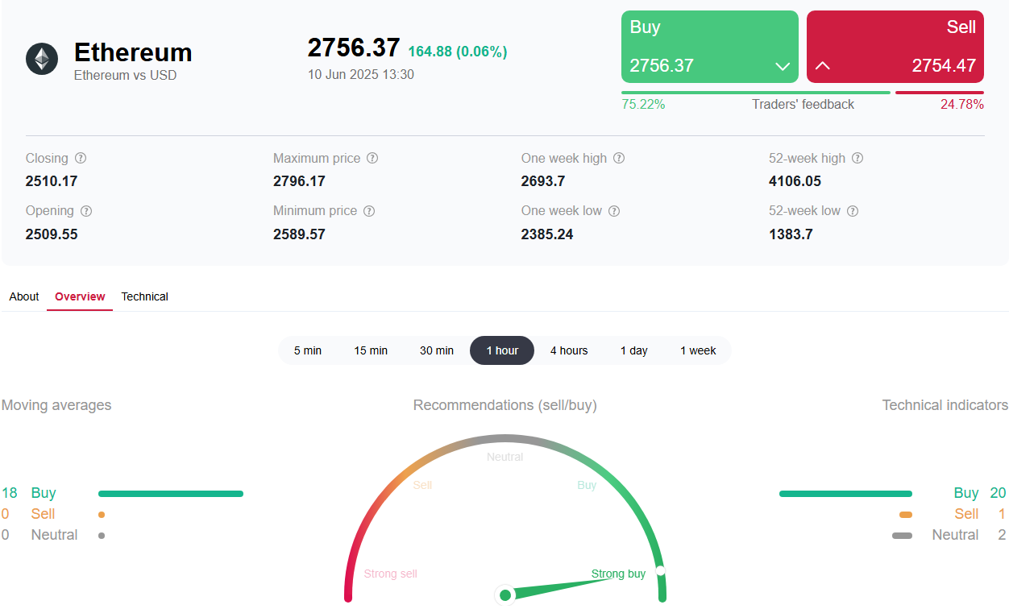Click the 52-week high value 4106.05

[x=795, y=181]
